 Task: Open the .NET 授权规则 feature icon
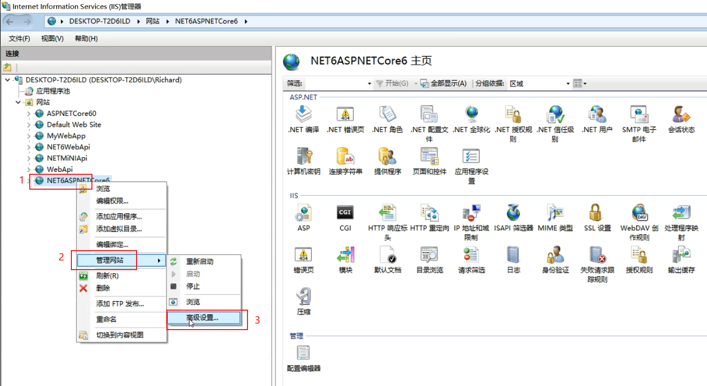(x=513, y=114)
